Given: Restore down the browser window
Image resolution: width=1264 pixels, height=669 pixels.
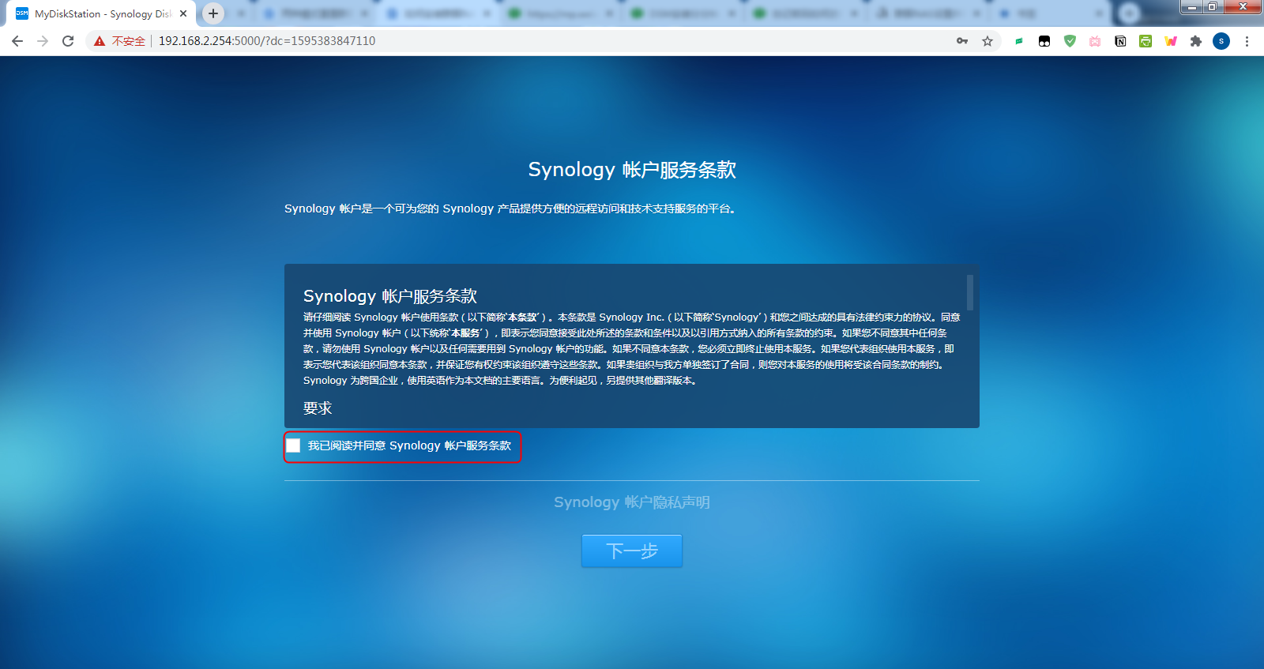Looking at the screenshot, I should [x=1213, y=7].
